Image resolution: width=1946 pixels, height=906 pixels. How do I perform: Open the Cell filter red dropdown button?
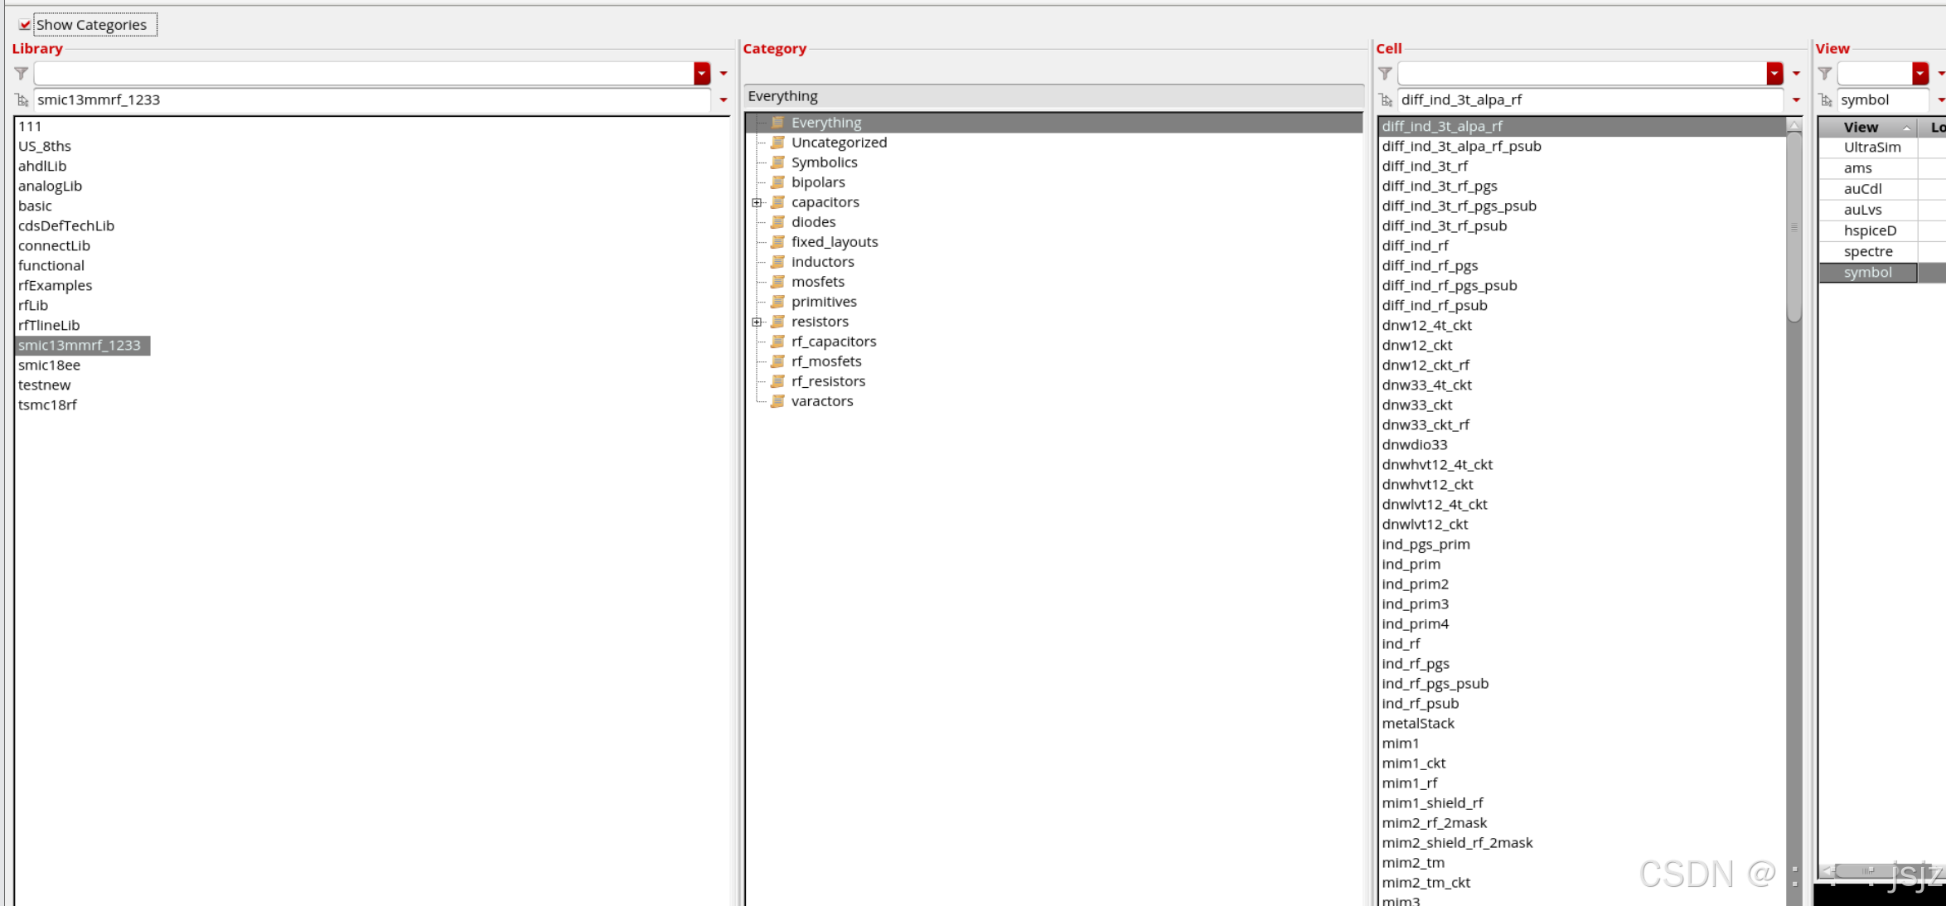pyautogui.click(x=1774, y=74)
